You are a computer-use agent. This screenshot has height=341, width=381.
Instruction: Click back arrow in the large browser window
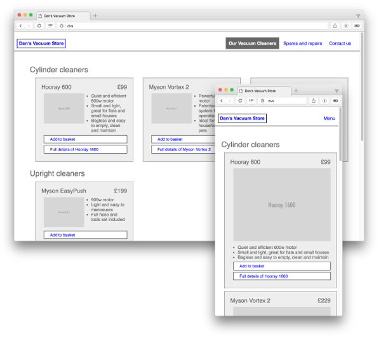[x=20, y=26]
